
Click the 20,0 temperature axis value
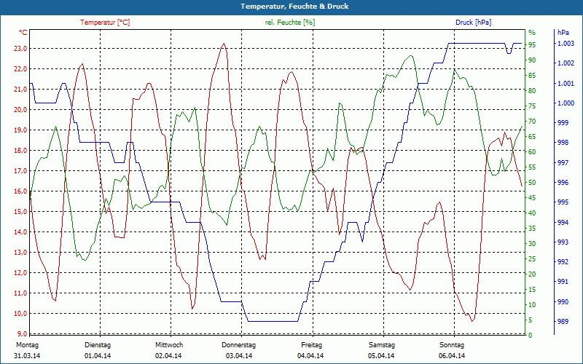point(20,110)
